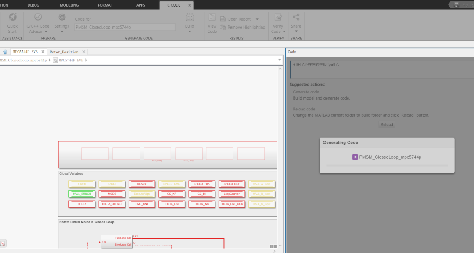The height and width of the screenshot is (253, 474).
Task: Click the Generate code suggested action
Action: click(x=306, y=92)
